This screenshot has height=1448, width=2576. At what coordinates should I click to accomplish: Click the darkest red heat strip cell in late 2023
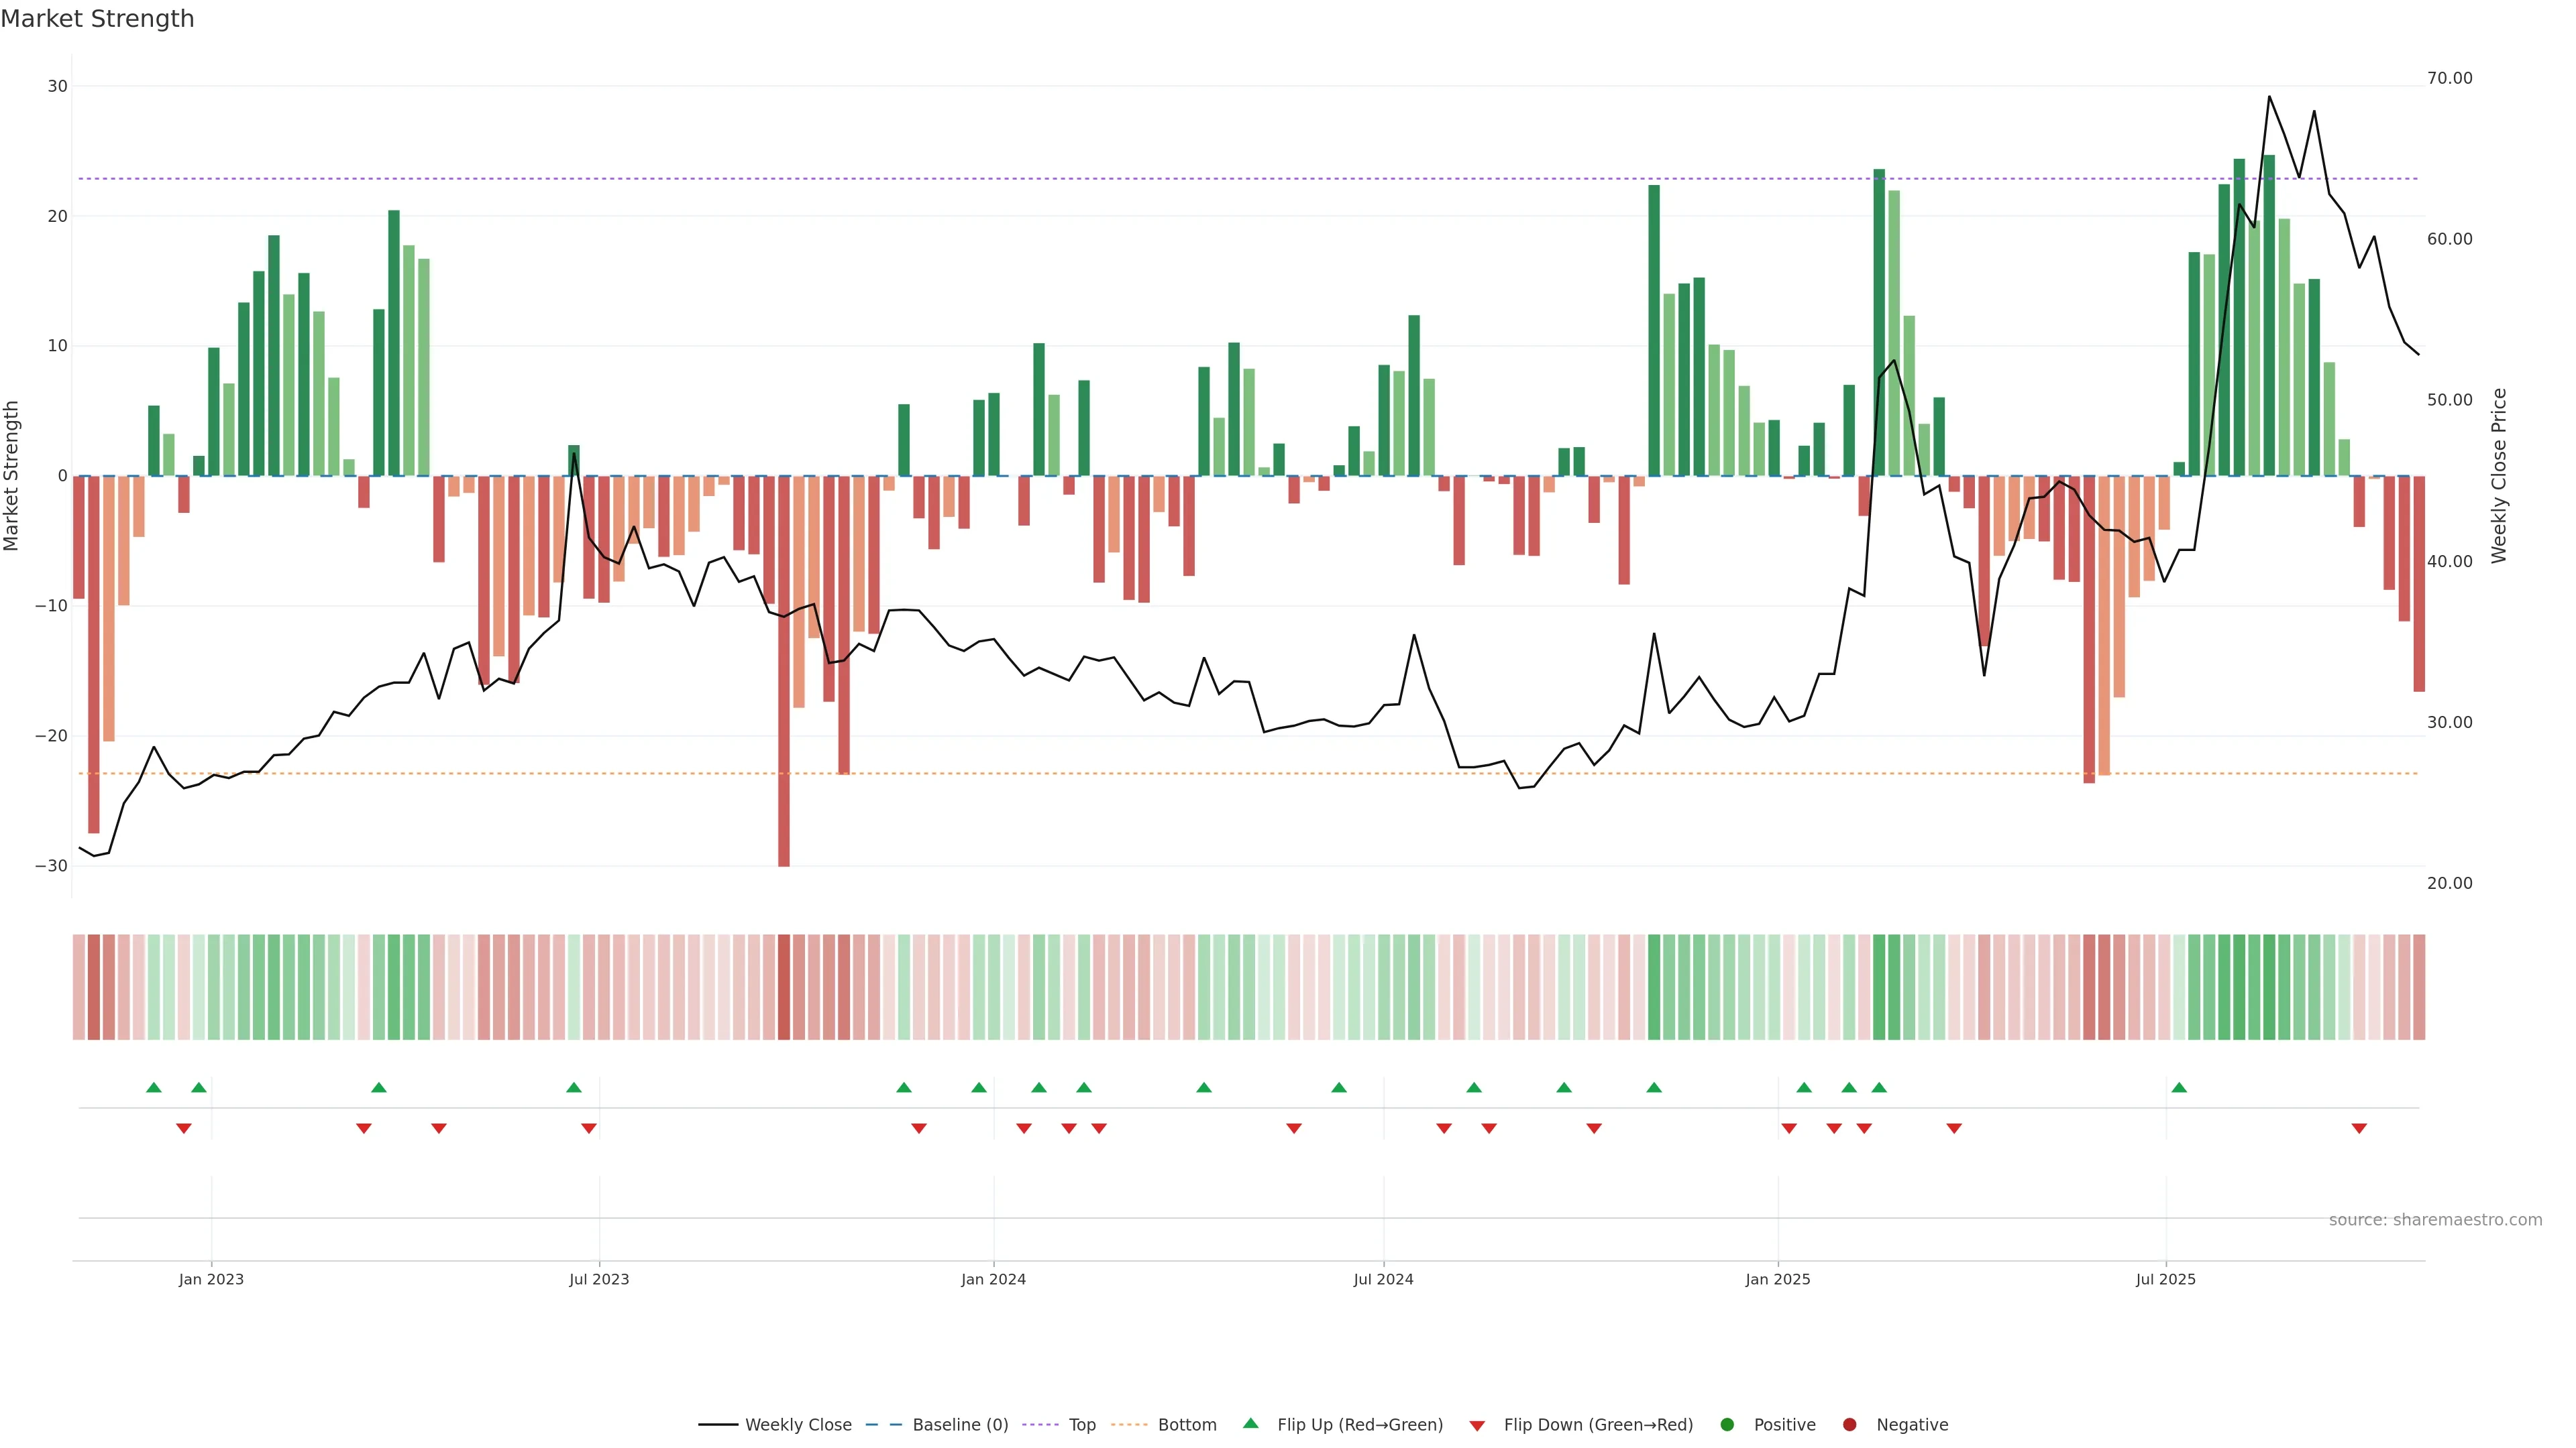click(x=784, y=987)
